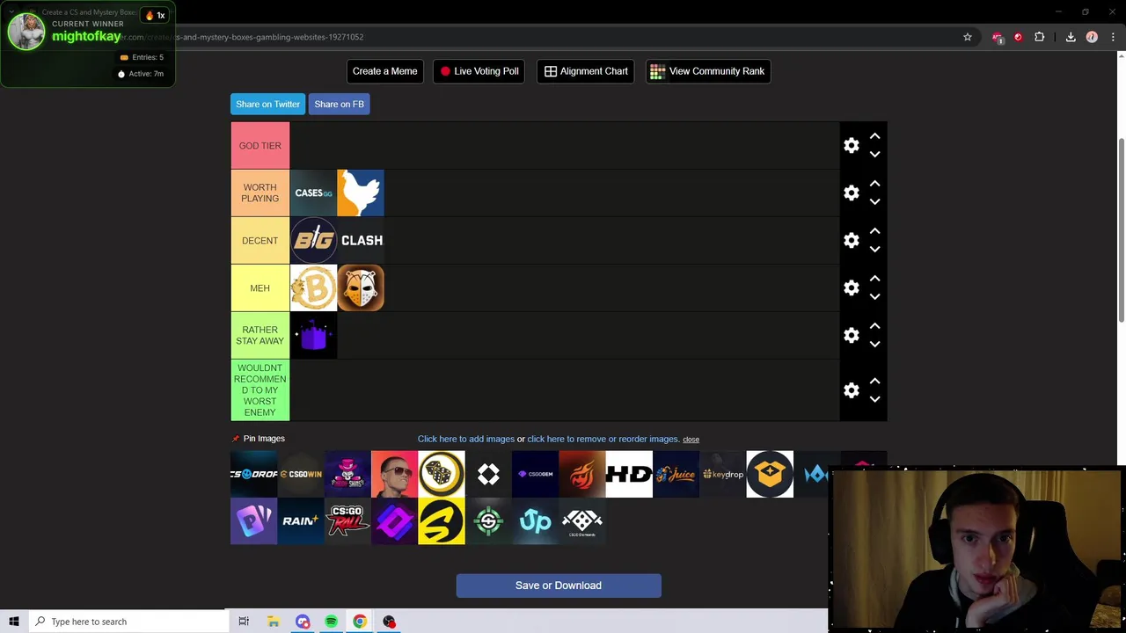Viewport: 1126px width, 633px height.
Task: Open settings gear for WORTH PLAYING row
Action: point(851,193)
